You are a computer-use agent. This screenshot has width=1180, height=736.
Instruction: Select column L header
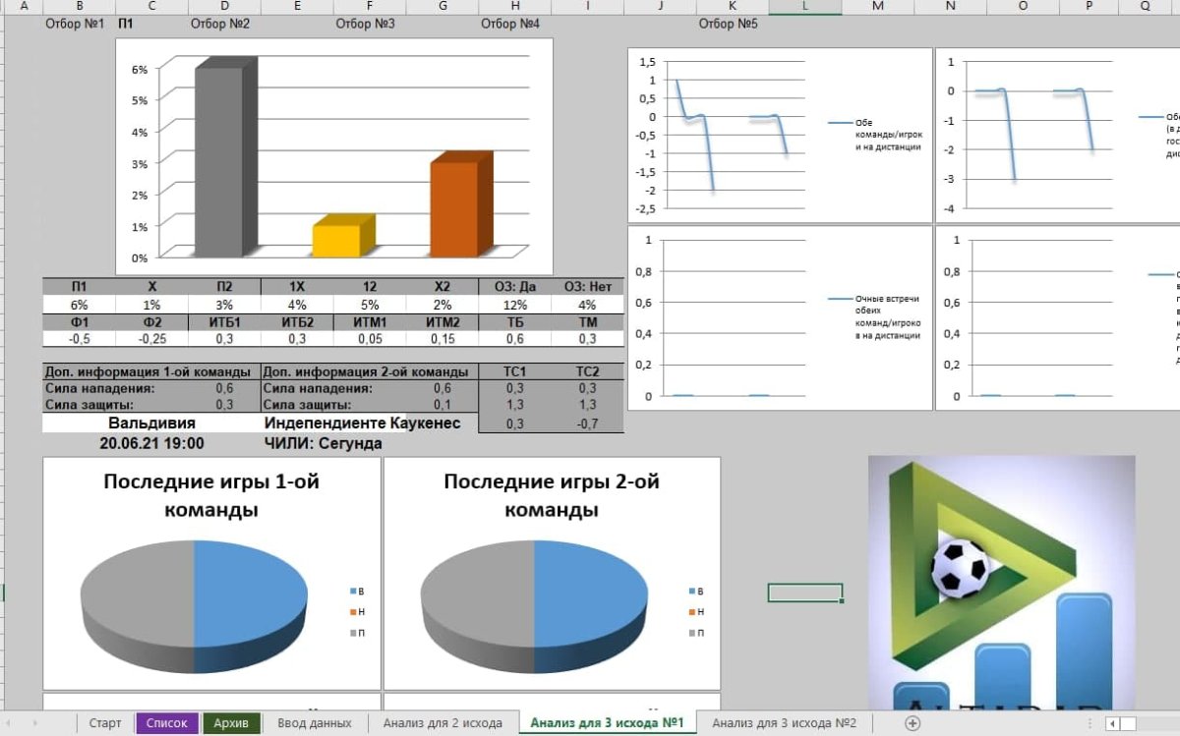[x=805, y=7]
